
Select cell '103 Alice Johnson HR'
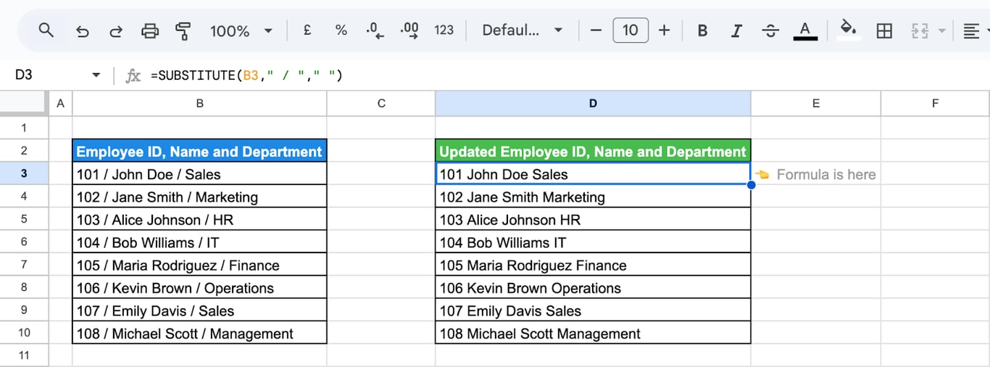593,219
